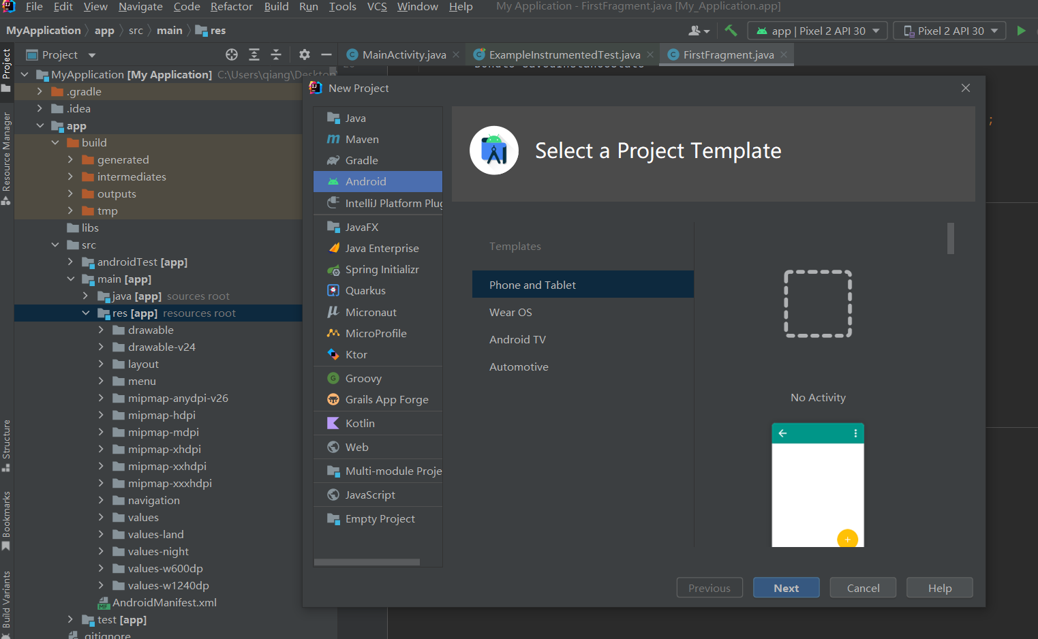Open the Refactor menu

point(231,7)
